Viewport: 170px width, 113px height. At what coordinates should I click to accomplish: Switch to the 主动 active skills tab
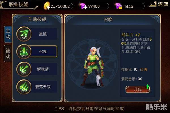pyautogui.click(x=8, y=34)
